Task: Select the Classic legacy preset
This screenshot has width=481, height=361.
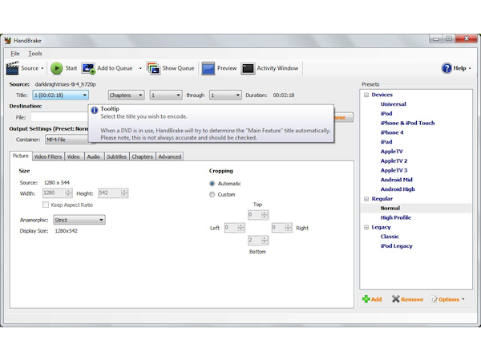Action: 390,237
